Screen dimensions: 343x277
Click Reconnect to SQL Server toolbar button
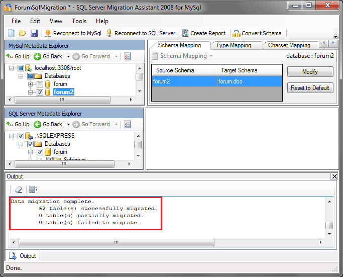pos(140,33)
